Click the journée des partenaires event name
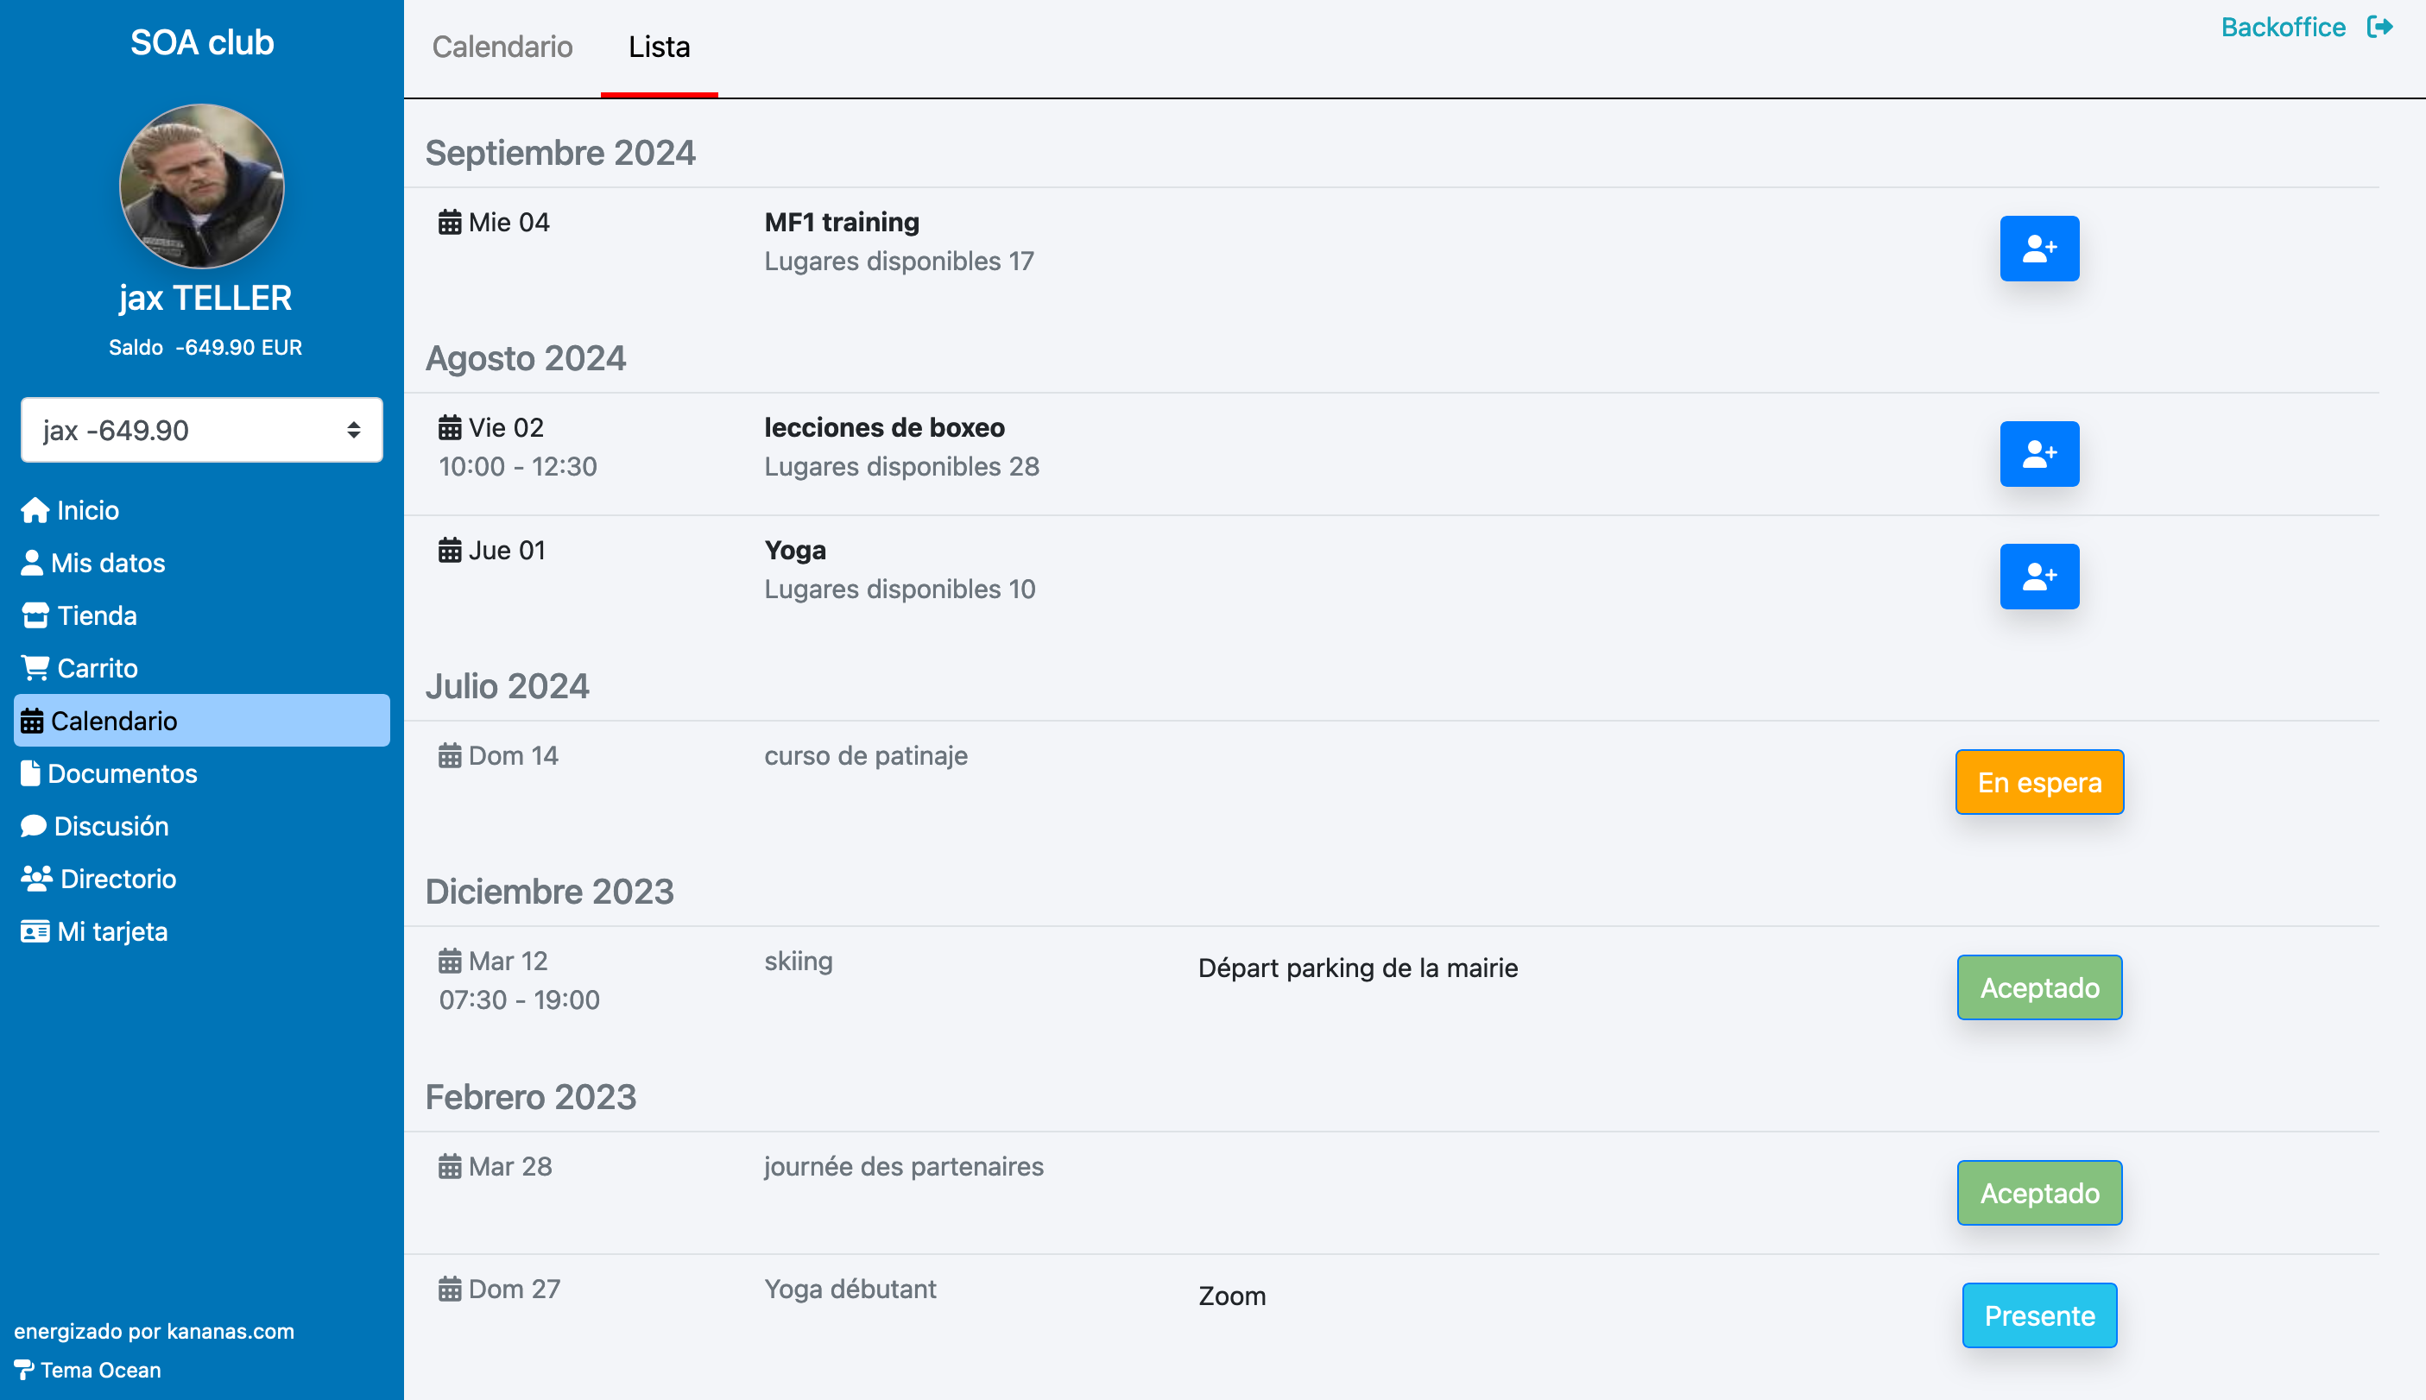This screenshot has width=2426, height=1400. click(x=904, y=1166)
